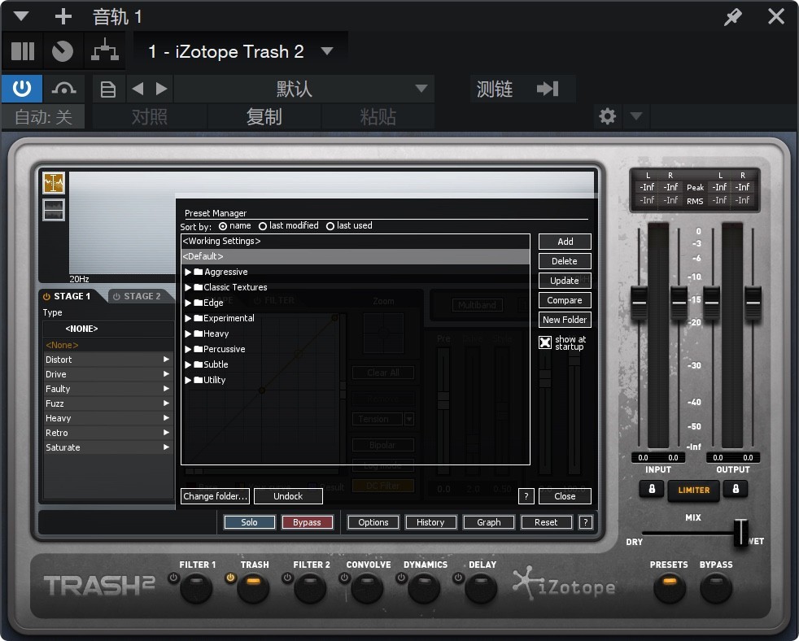Click the PRESETS knob at the bottom panel
799x641 pixels.
[669, 587]
